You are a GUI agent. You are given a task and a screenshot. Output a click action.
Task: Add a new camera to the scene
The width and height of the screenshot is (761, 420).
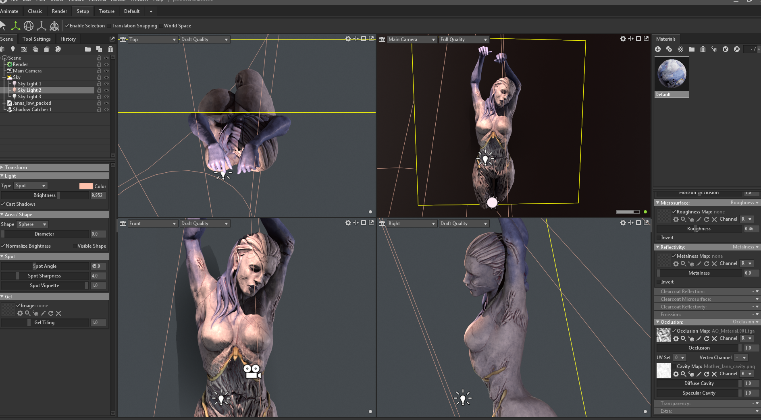24,49
